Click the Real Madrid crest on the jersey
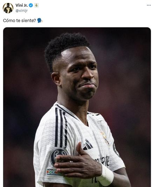The height and width of the screenshot is (187, 153). 105,138
